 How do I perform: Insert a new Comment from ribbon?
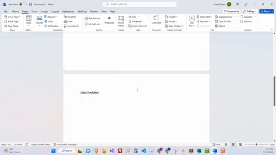[x=156, y=20]
